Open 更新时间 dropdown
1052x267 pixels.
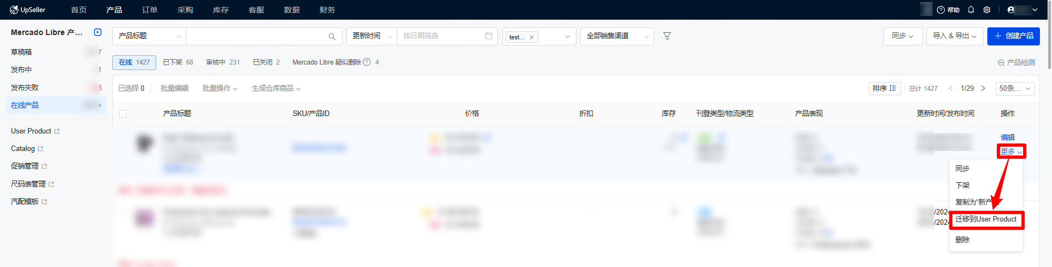371,36
